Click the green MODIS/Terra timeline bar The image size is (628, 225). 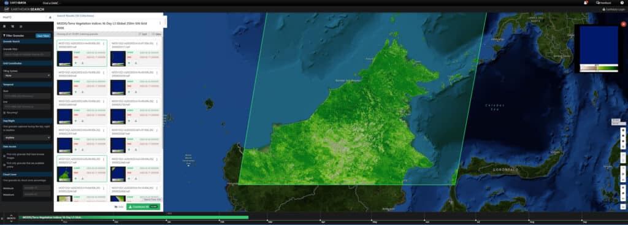(x=133, y=218)
